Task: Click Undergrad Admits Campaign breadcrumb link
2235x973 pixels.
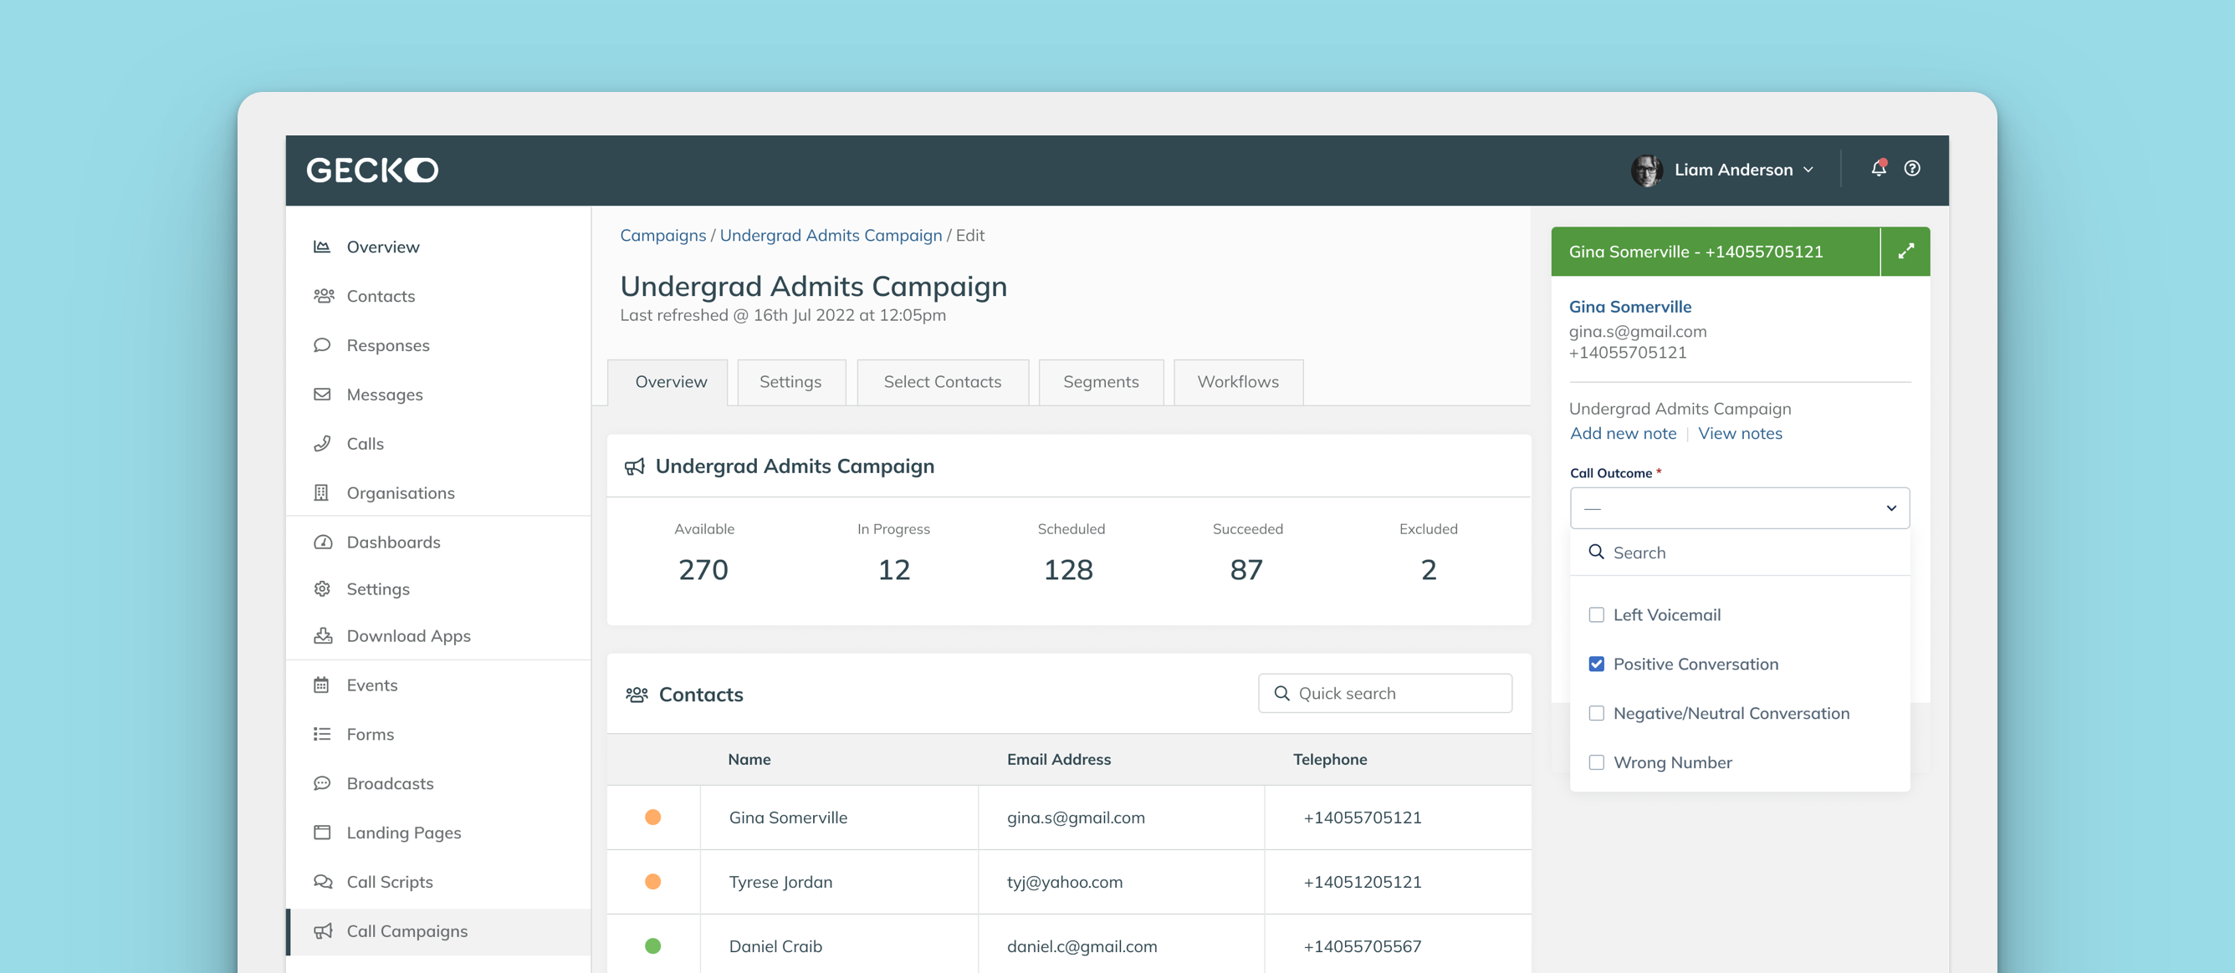Action: point(831,235)
